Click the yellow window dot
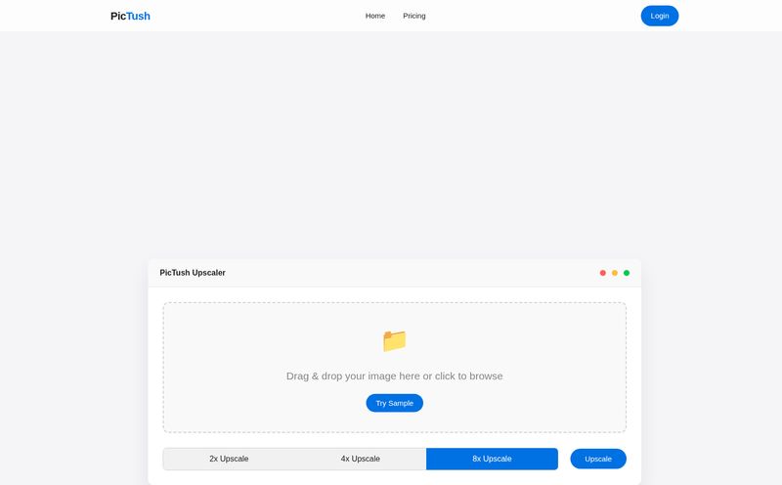 coord(615,273)
